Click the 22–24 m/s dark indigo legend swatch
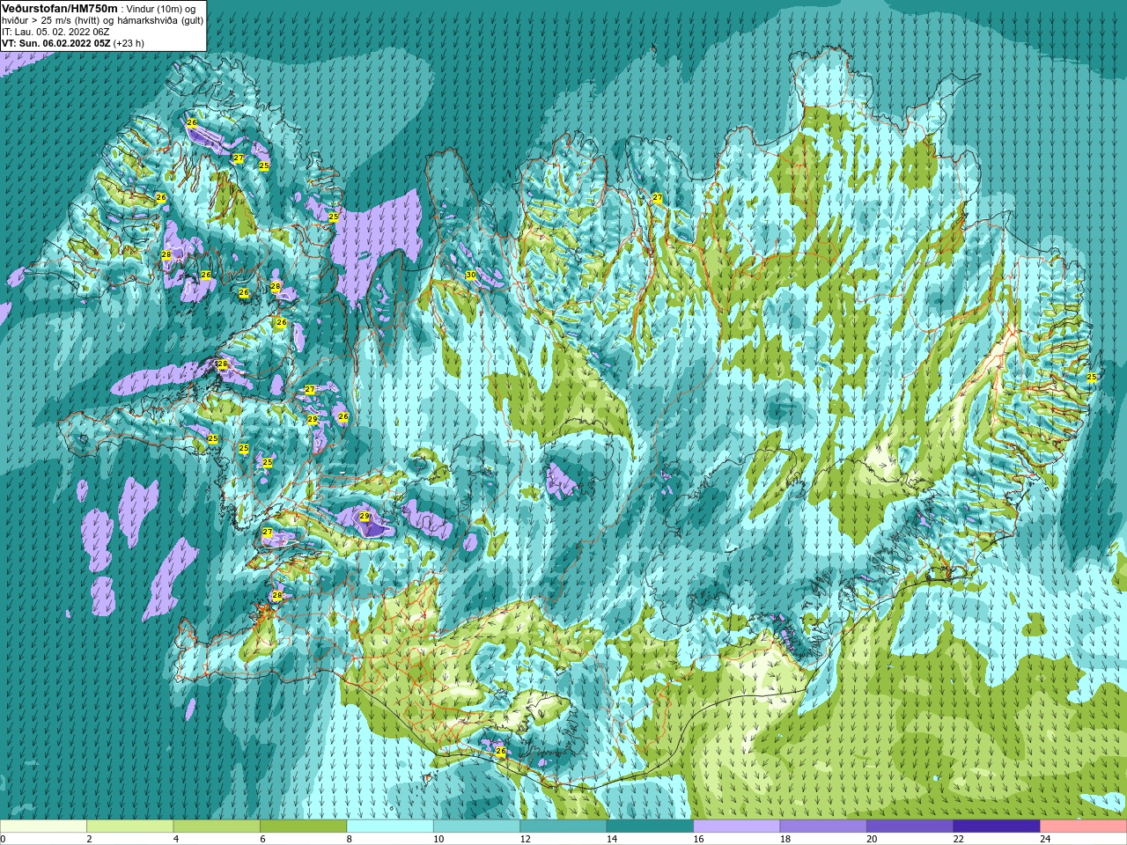The height and width of the screenshot is (845, 1127). pos(997,827)
